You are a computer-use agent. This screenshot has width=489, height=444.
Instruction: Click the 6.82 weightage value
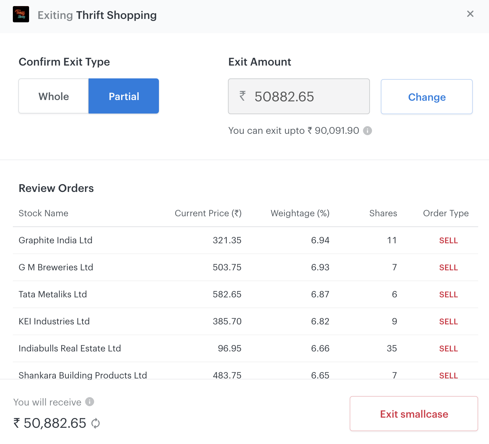coord(320,321)
